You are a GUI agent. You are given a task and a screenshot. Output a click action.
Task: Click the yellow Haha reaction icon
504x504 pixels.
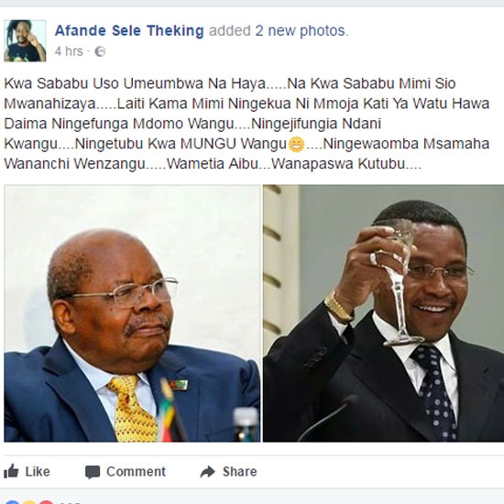pos(29,502)
